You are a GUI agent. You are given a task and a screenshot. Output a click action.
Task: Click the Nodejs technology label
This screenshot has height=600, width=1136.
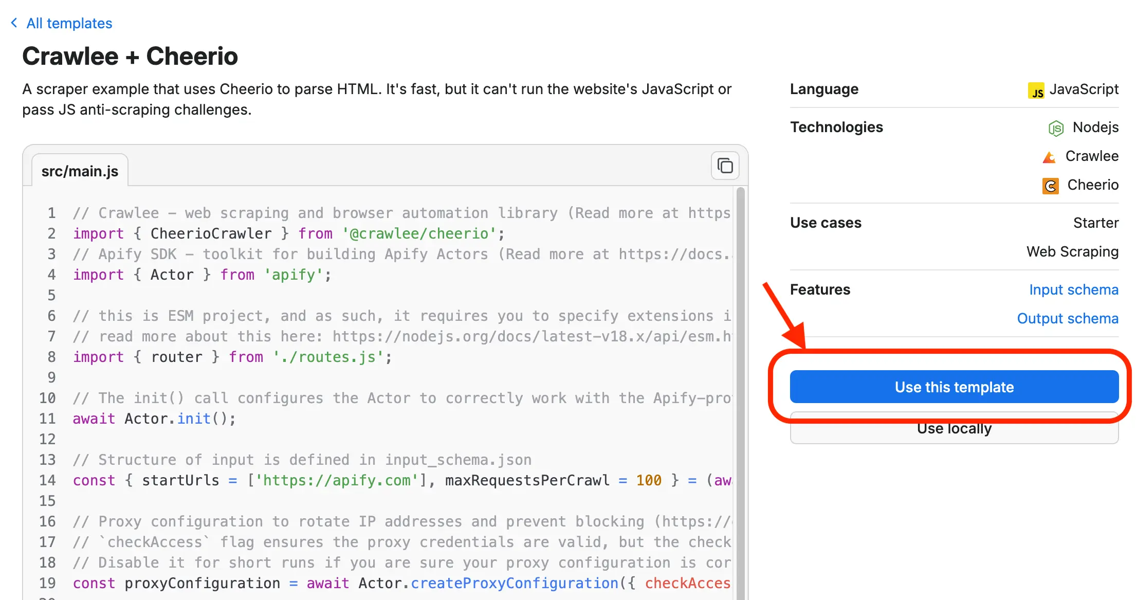[1095, 127]
